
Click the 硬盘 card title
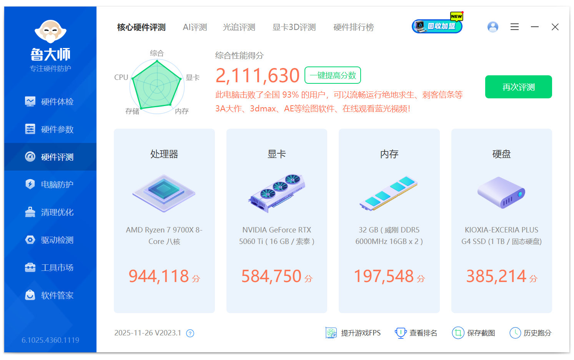[x=501, y=154]
